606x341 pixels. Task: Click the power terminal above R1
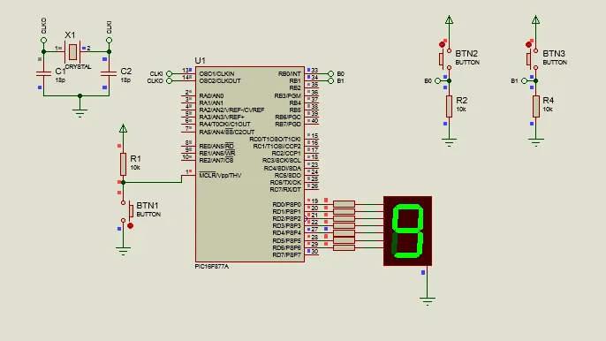pyautogui.click(x=123, y=129)
